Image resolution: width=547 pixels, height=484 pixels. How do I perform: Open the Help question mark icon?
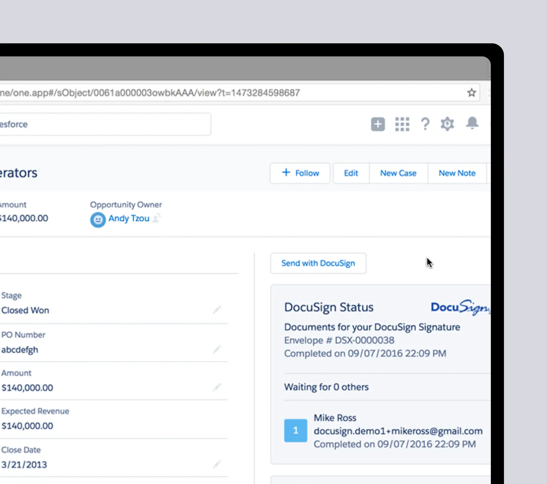tap(425, 124)
